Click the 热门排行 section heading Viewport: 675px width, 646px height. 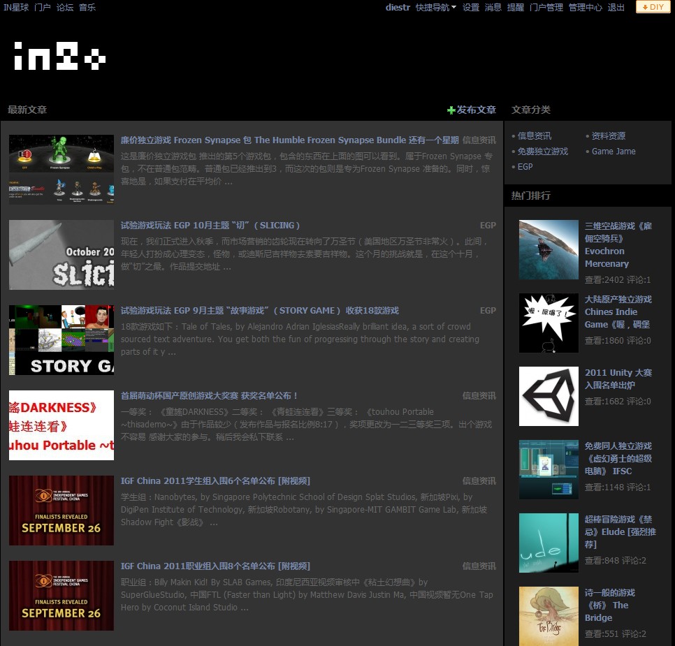point(531,196)
